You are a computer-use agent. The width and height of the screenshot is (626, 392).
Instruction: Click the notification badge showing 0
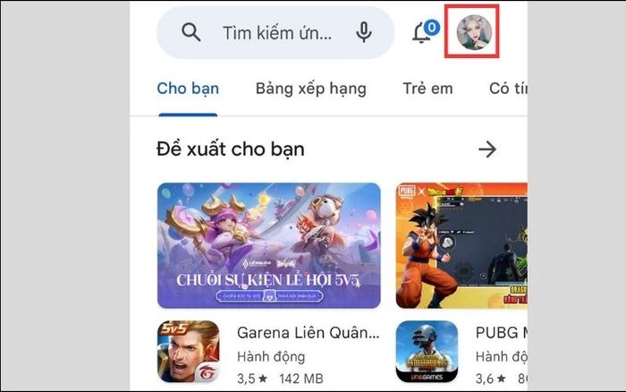pyautogui.click(x=432, y=28)
